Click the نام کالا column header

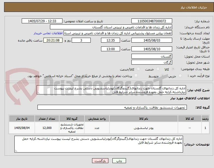tap(144, 119)
